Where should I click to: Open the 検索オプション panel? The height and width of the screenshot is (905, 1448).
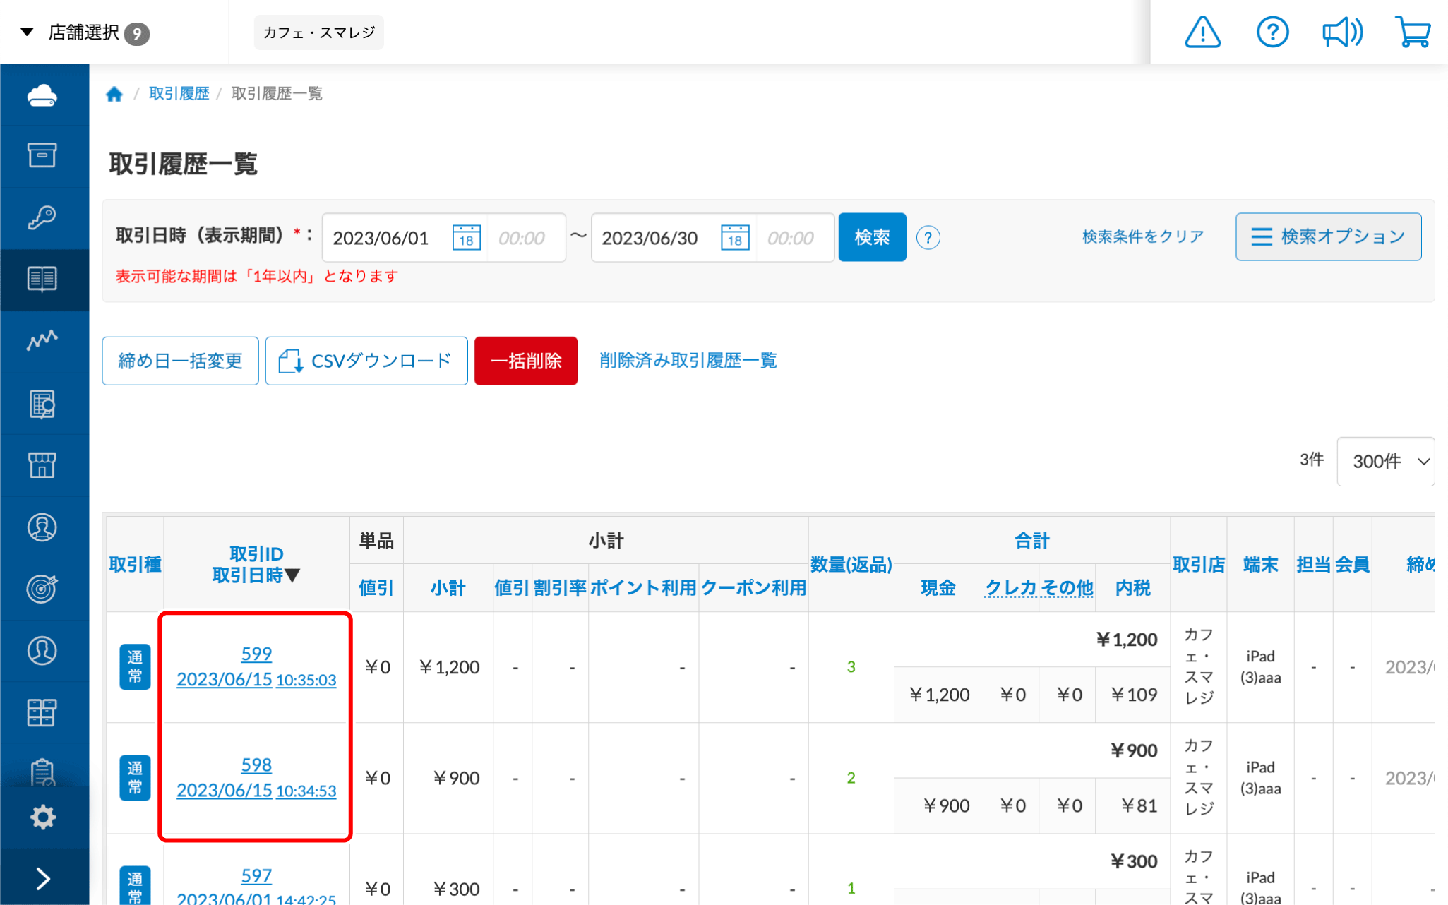1328,237
